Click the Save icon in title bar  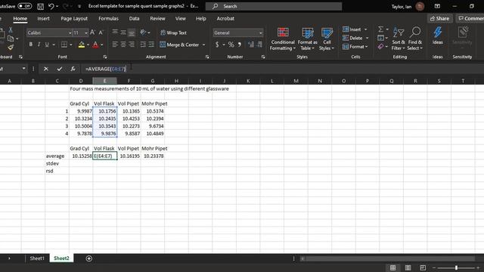(40, 6)
